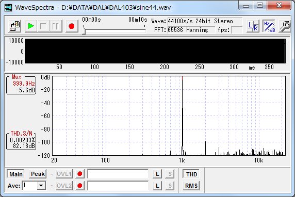The image size is (295, 197).
Task: Close the WaveSpectra window
Action: click(279, 6)
